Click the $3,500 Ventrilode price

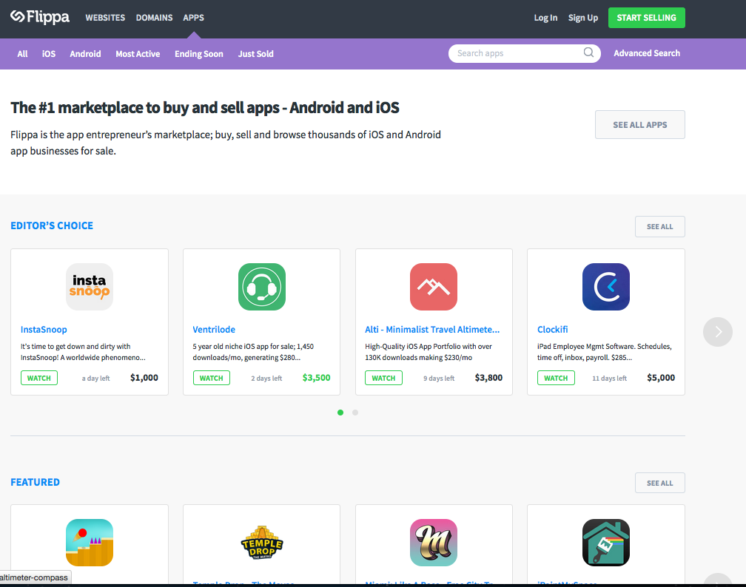tap(317, 378)
